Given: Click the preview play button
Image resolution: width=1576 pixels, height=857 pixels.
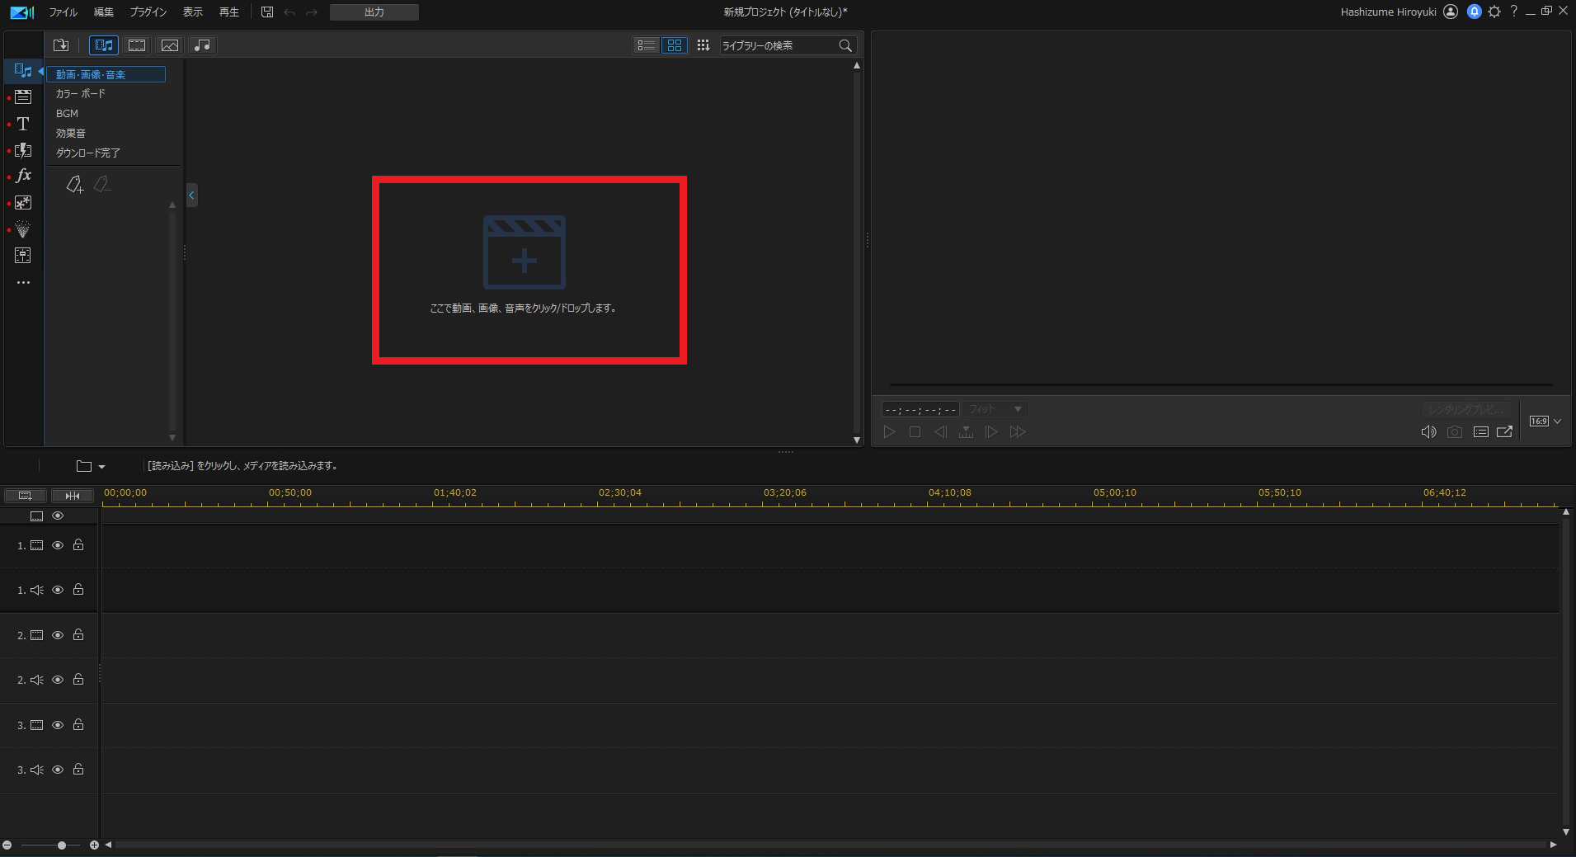Looking at the screenshot, I should click(x=889, y=432).
